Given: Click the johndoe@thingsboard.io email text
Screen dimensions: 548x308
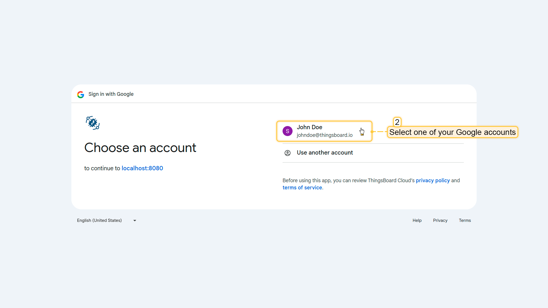Looking at the screenshot, I should [325, 135].
